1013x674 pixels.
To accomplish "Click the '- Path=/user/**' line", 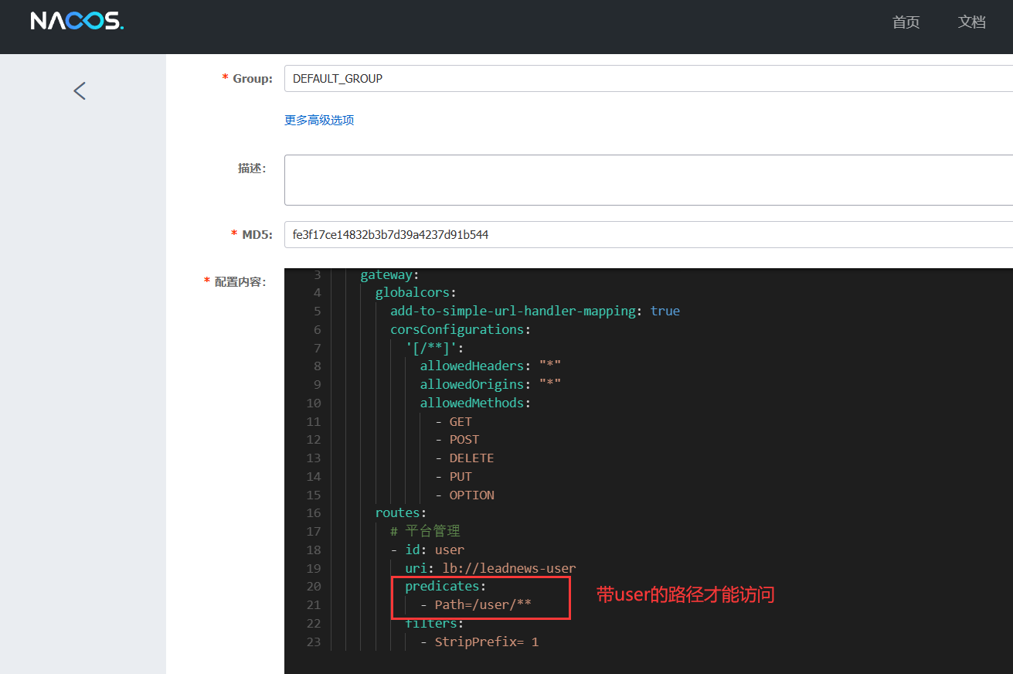I will [476, 604].
